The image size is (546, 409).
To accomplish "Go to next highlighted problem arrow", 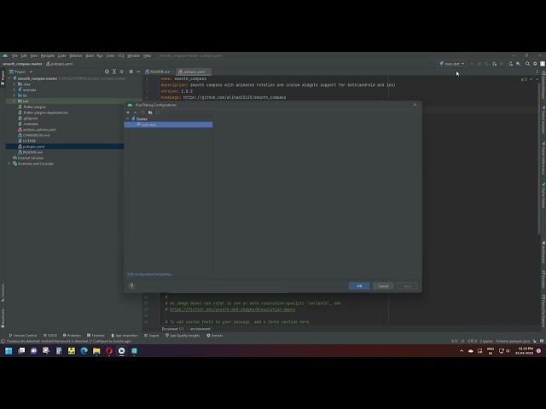I will pos(537,79).
